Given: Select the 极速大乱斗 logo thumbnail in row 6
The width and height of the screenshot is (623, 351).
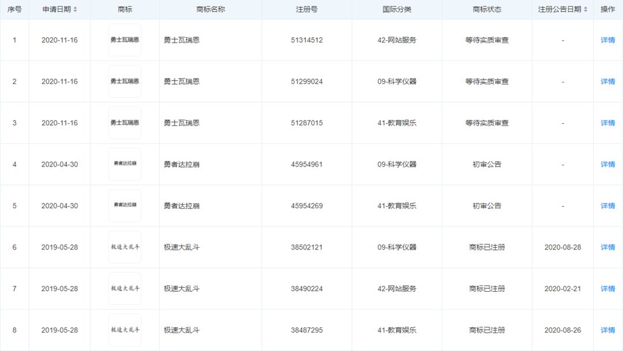Looking at the screenshot, I should pos(125,247).
